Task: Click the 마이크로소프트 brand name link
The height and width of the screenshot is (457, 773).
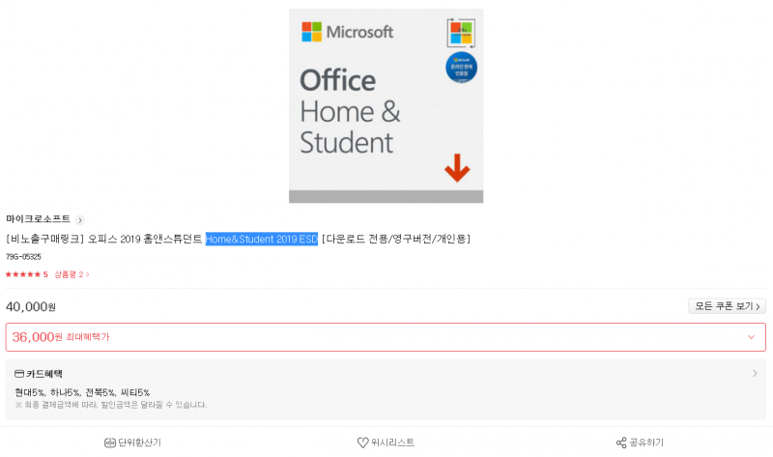Action: [x=39, y=219]
